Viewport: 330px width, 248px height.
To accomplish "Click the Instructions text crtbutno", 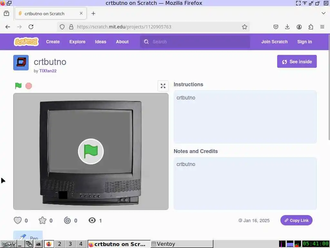I will click(x=186, y=98).
